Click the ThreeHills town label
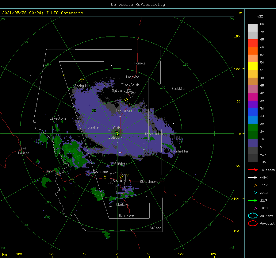This screenshot has width=276, height=258. pos(154,134)
